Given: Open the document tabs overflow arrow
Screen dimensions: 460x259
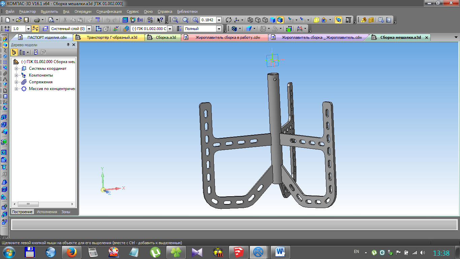Looking at the screenshot, I should [x=456, y=37].
